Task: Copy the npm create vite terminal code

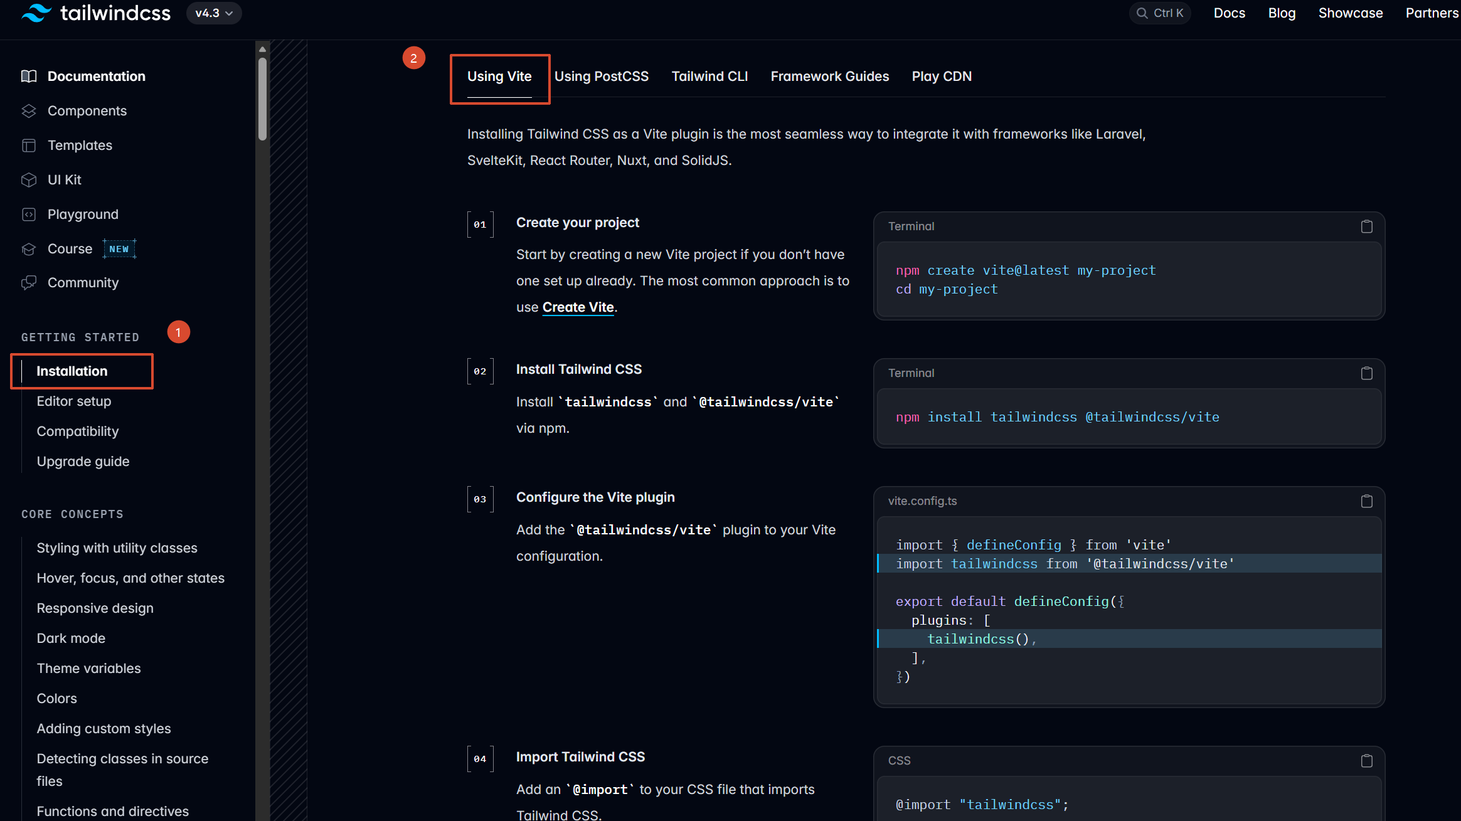Action: pyautogui.click(x=1367, y=226)
